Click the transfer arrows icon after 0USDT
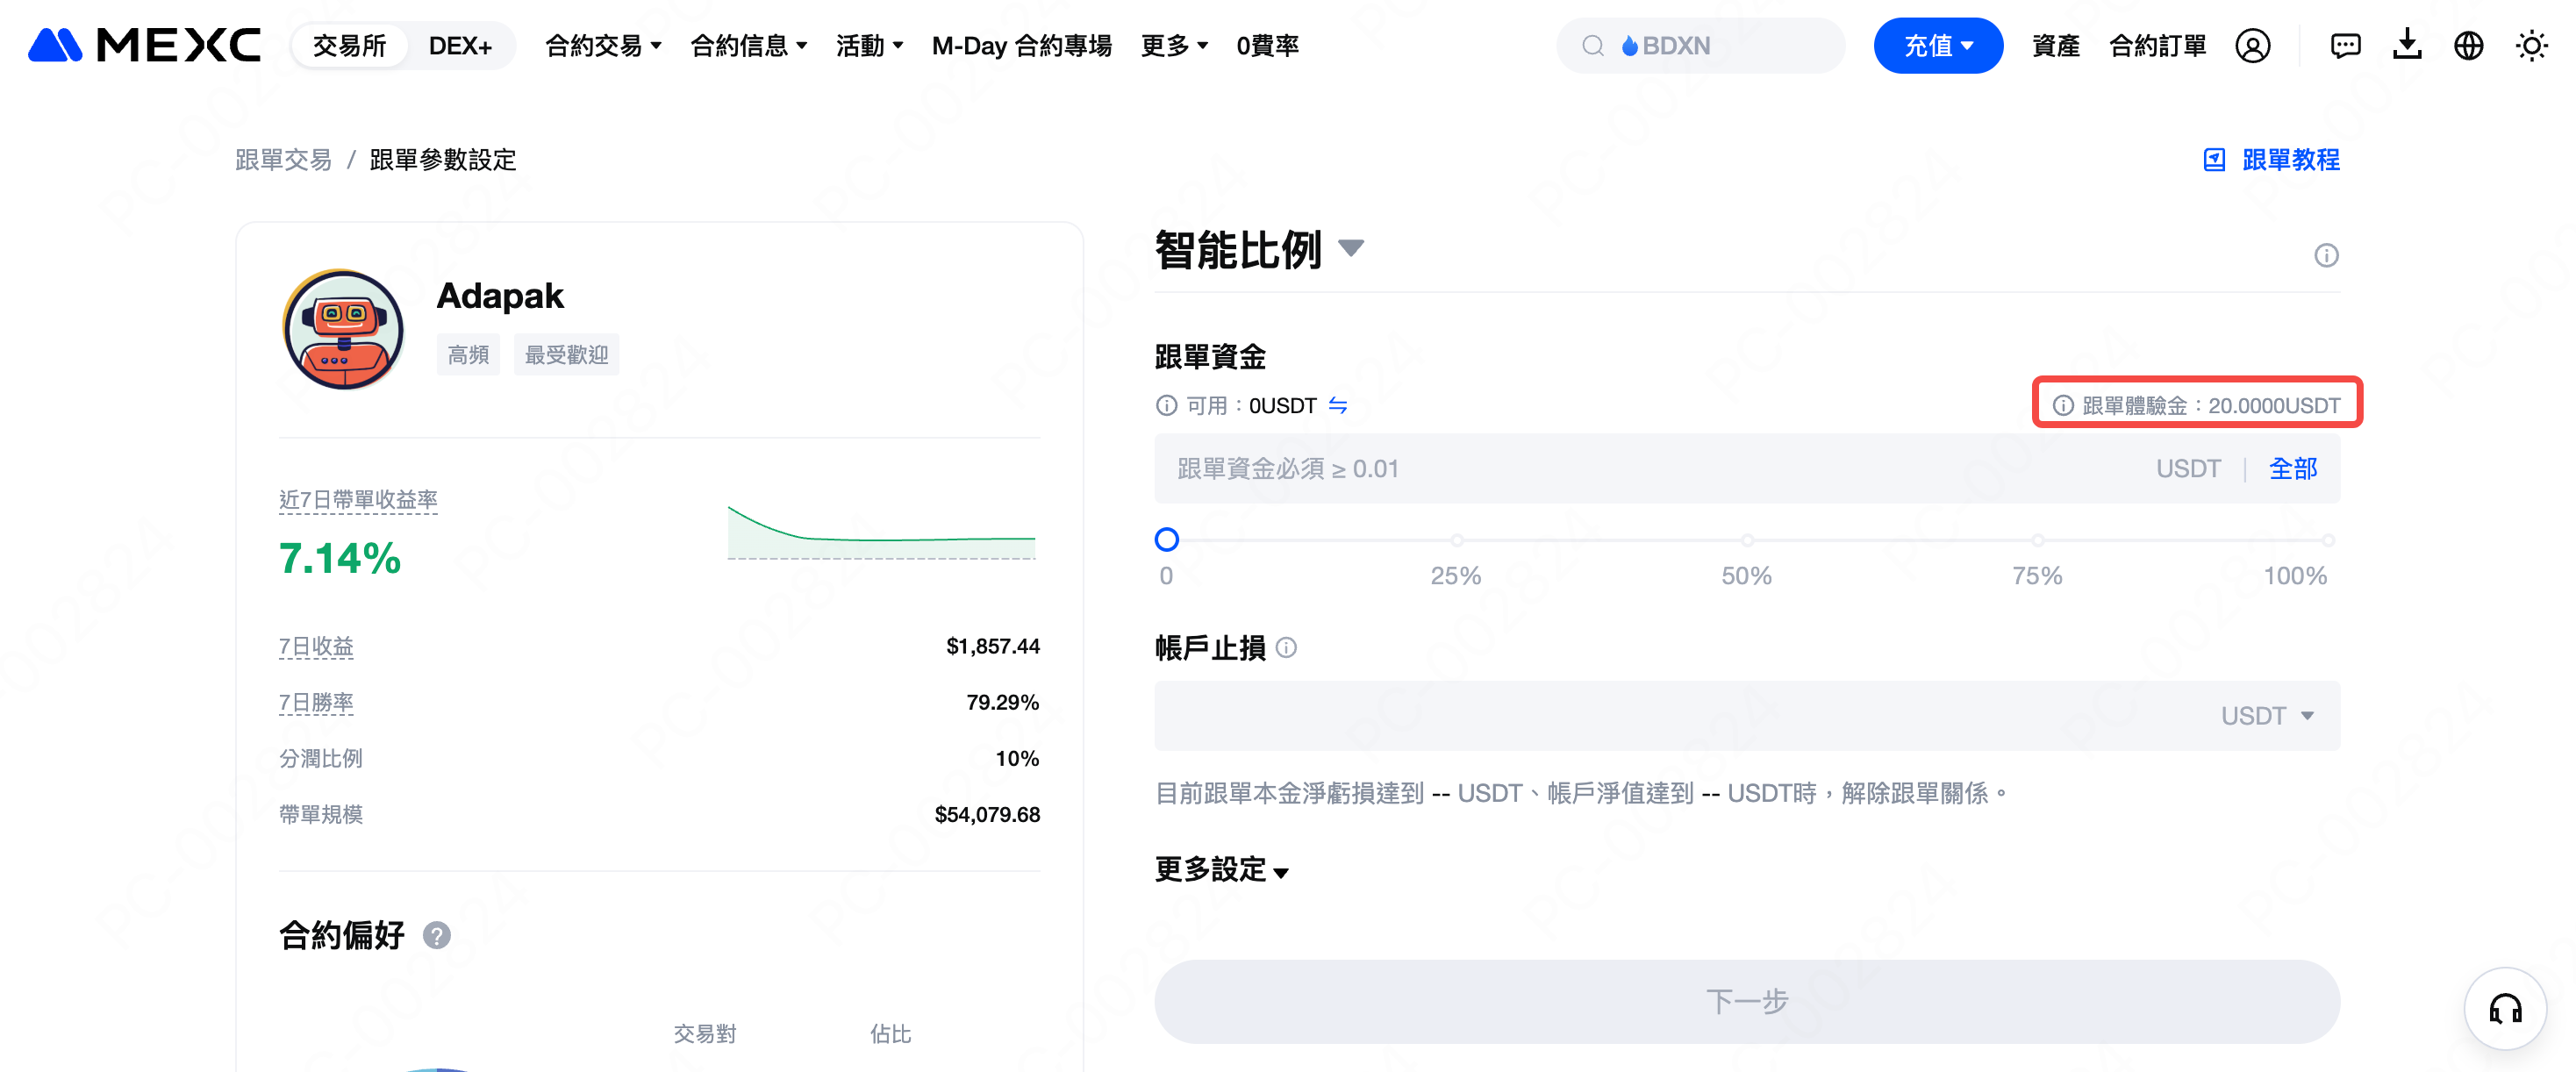2576x1072 pixels. [x=1338, y=406]
